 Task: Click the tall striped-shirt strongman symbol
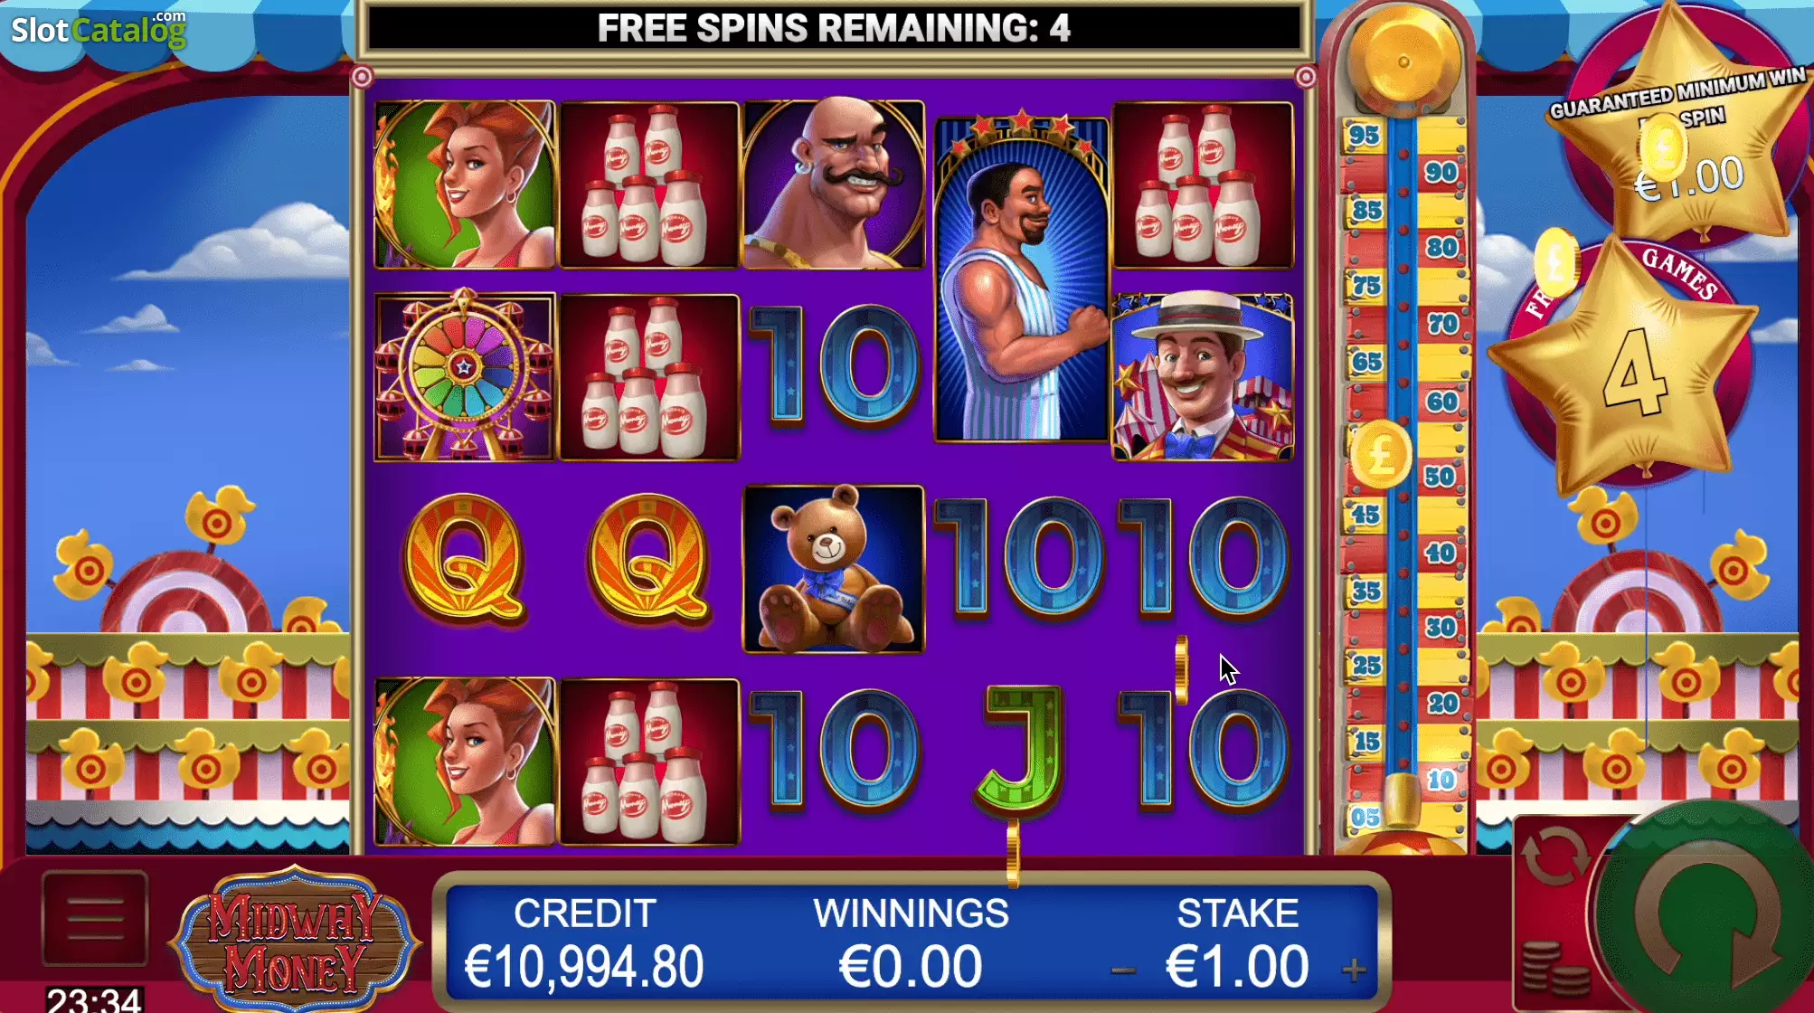click(x=1022, y=278)
